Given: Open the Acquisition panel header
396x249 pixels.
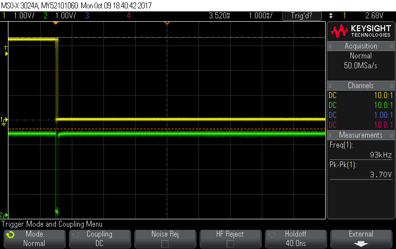Looking at the screenshot, I should (x=361, y=46).
